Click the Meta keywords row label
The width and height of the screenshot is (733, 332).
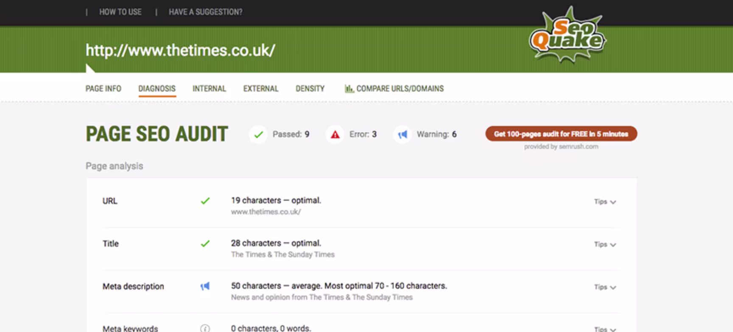point(130,329)
